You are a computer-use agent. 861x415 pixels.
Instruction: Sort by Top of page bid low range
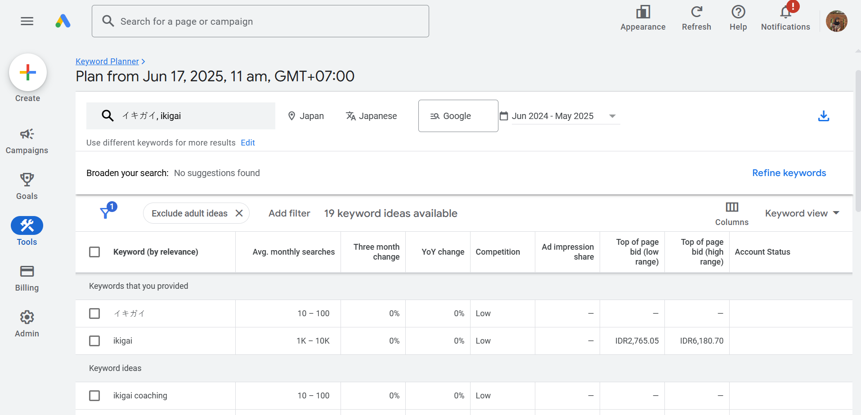[x=637, y=252]
